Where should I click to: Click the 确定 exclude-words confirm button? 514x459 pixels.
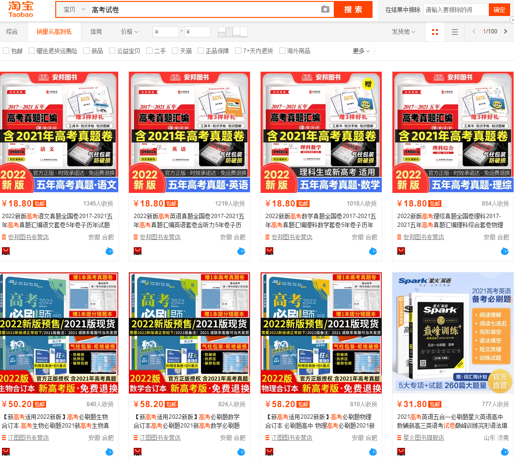[500, 9]
